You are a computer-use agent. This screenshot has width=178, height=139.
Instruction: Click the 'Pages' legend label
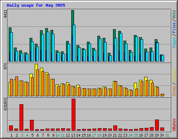[174, 42]
